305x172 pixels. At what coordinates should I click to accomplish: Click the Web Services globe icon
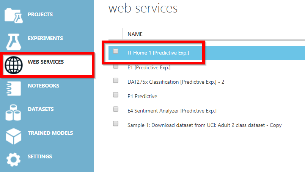(14, 65)
